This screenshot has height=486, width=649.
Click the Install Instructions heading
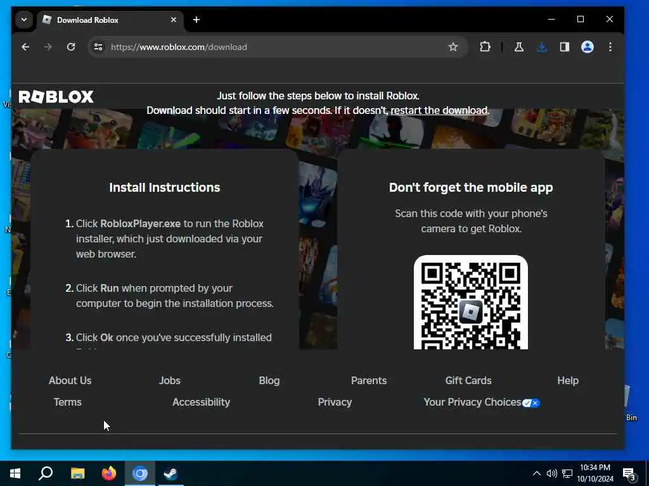(165, 187)
